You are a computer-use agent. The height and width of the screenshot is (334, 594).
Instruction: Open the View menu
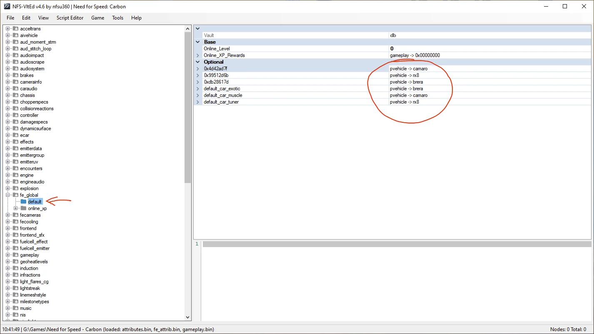(x=43, y=18)
